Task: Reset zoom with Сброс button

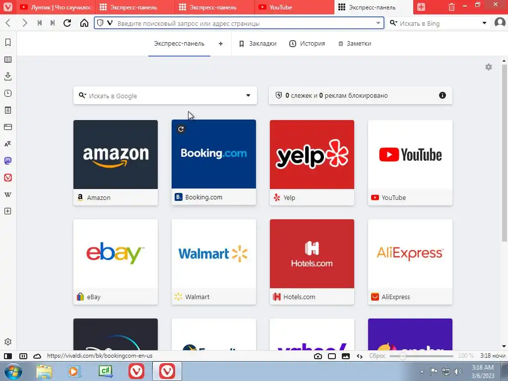Action: pyautogui.click(x=378, y=356)
